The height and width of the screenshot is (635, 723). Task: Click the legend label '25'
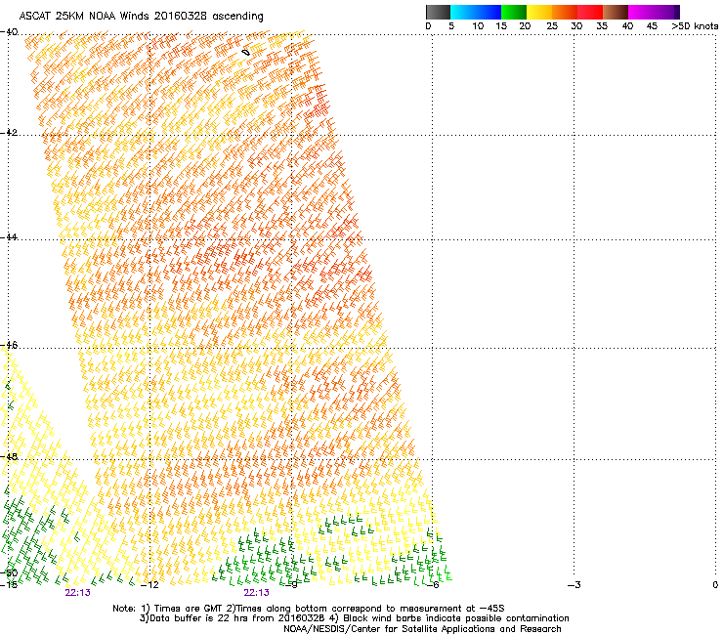click(x=552, y=26)
